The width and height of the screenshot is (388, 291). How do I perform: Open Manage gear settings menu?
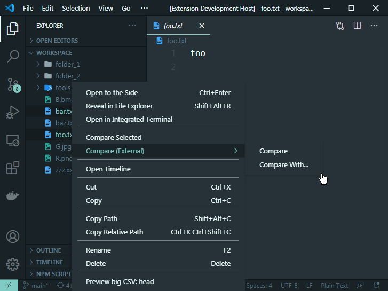pyautogui.click(x=13, y=264)
